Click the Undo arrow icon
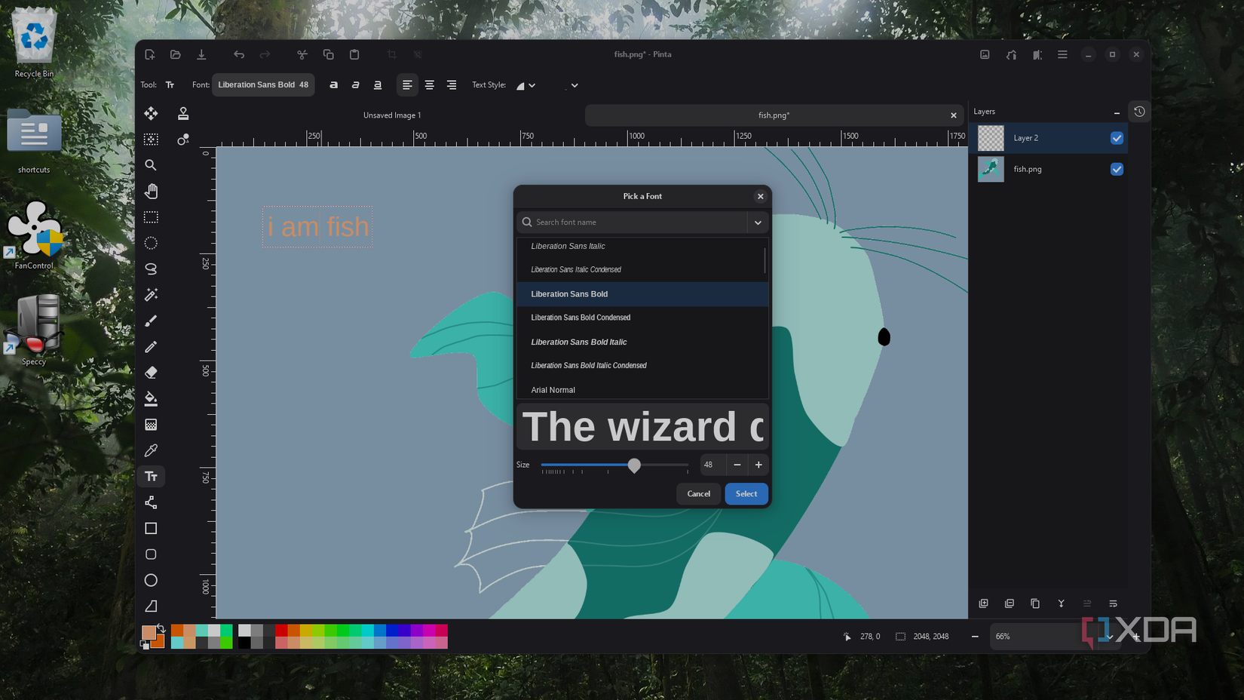This screenshot has width=1244, height=700. tap(239, 54)
